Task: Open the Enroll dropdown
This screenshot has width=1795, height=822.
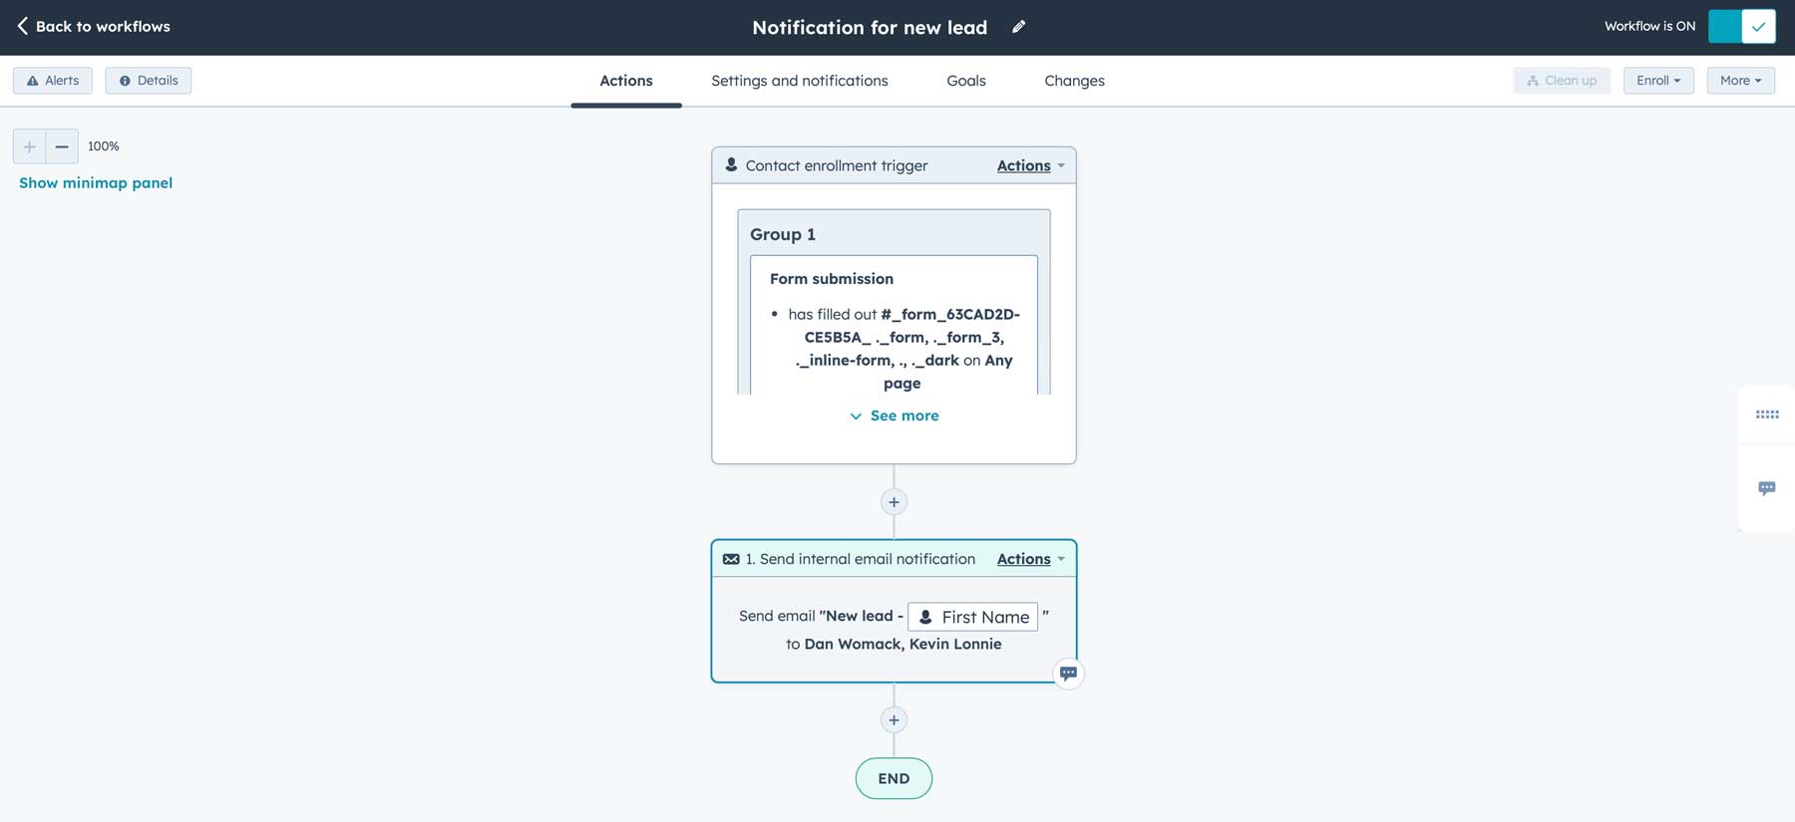Action: [x=1657, y=81]
